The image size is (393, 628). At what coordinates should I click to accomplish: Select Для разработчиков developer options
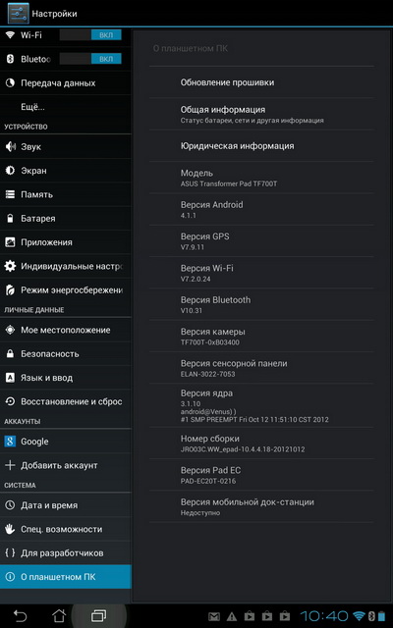coord(66,553)
